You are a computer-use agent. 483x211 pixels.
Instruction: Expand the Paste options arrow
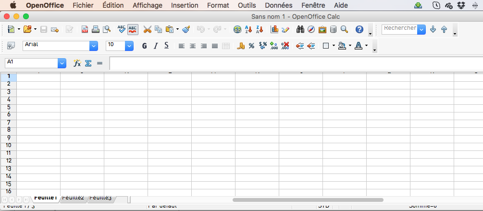177,30
